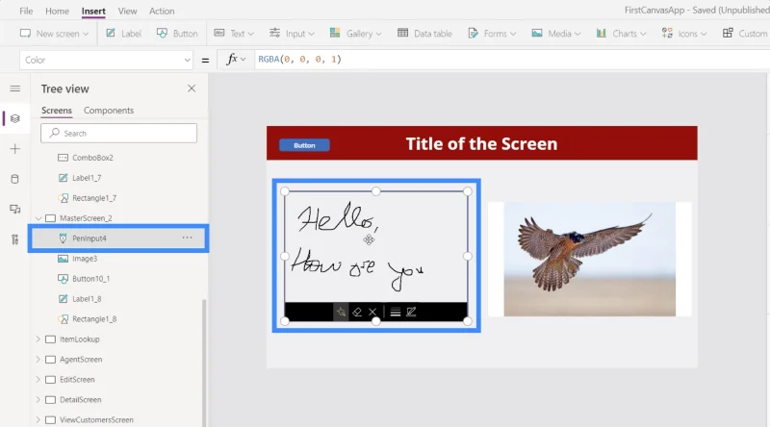Switch to the Action tab

click(162, 11)
